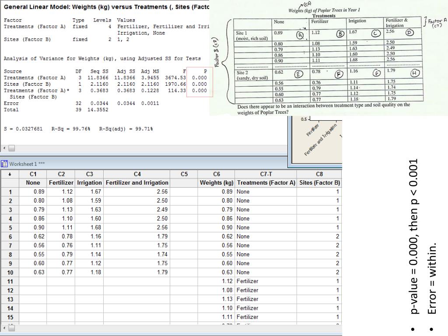Select row header 5 in worksheet

point(10,227)
